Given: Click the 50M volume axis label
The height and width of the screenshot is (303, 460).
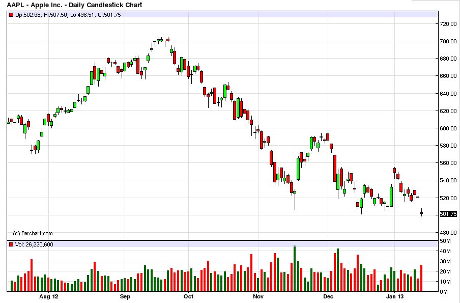Looking at the screenshot, I should [445, 241].
